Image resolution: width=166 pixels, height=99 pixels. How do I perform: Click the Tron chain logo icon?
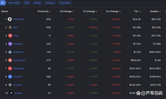[10, 36]
